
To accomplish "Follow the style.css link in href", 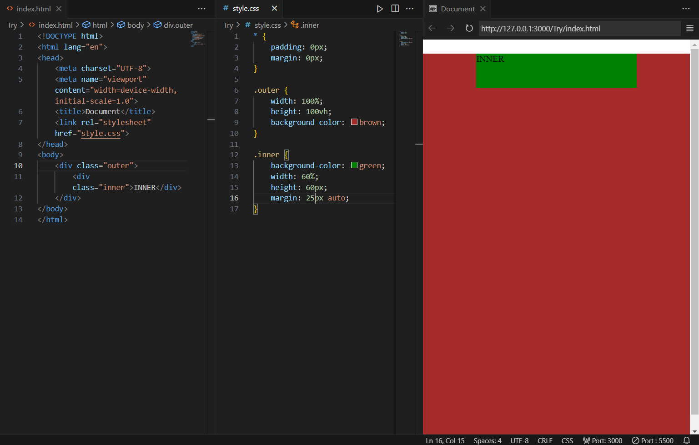I will click(101, 133).
